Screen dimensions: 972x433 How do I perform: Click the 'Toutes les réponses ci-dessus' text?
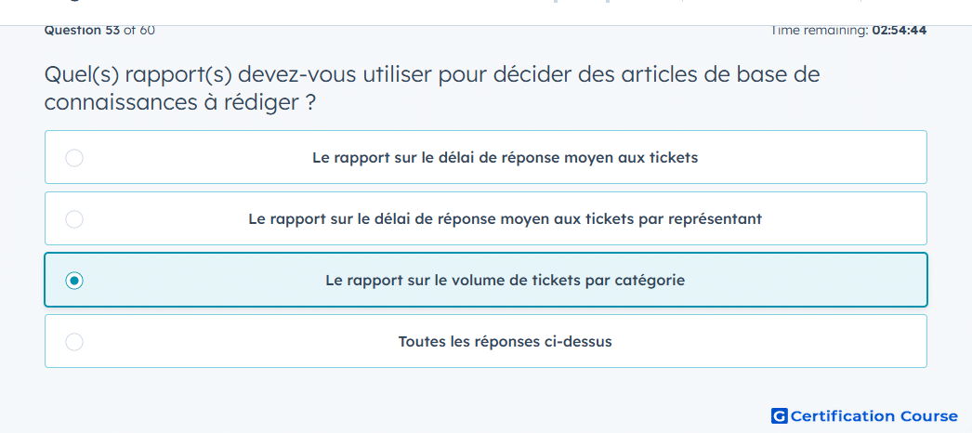coord(506,342)
